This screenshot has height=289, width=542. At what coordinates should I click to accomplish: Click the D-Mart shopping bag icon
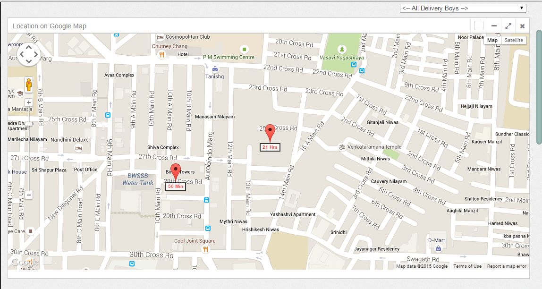(x=439, y=248)
